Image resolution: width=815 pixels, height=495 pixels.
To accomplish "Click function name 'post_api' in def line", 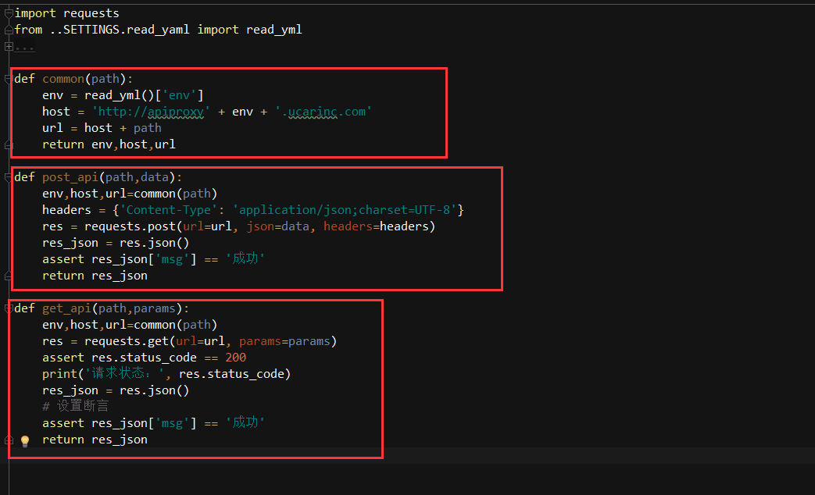I will [70, 177].
